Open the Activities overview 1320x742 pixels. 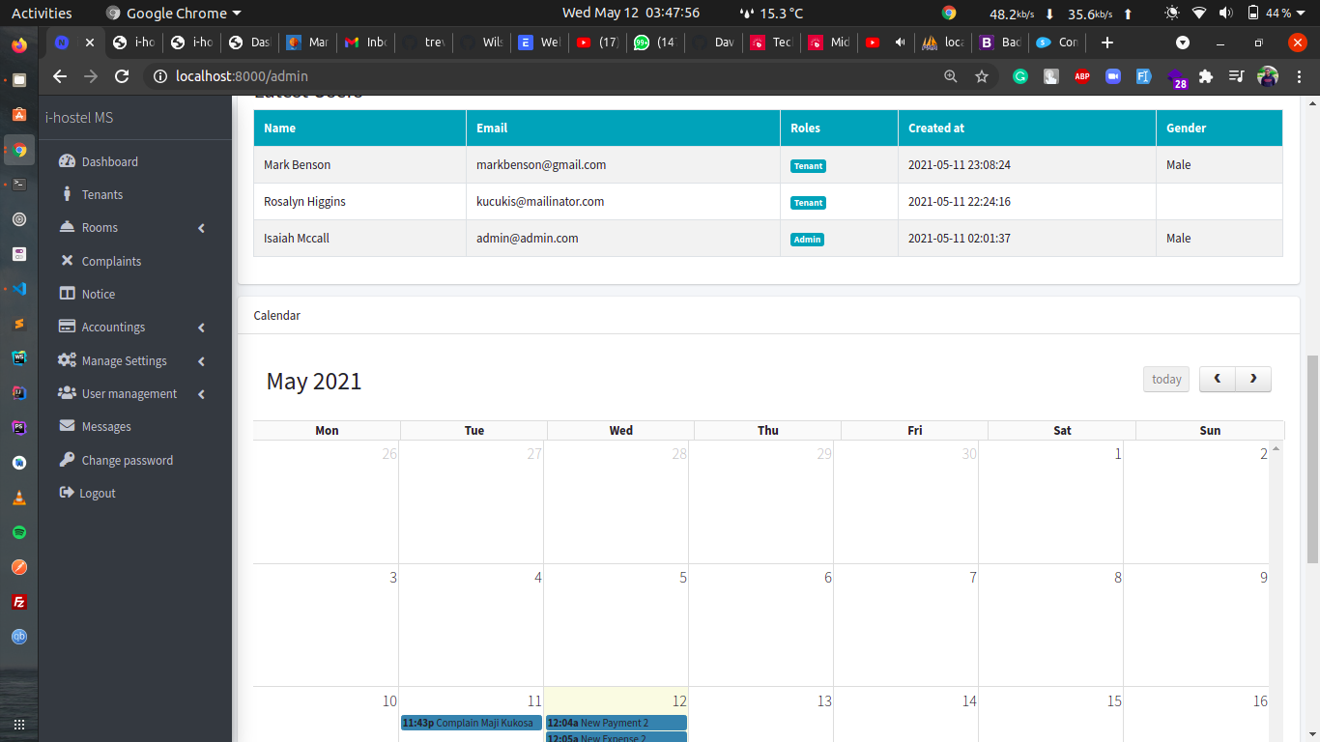point(42,14)
